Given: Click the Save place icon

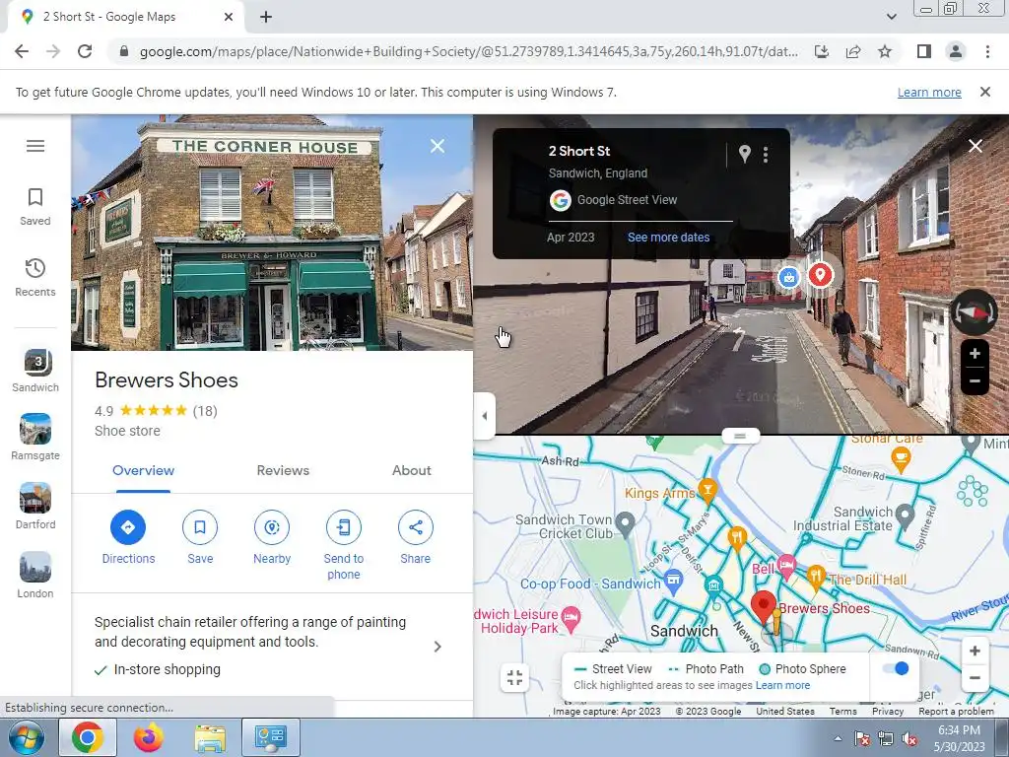Looking at the screenshot, I should [200, 527].
